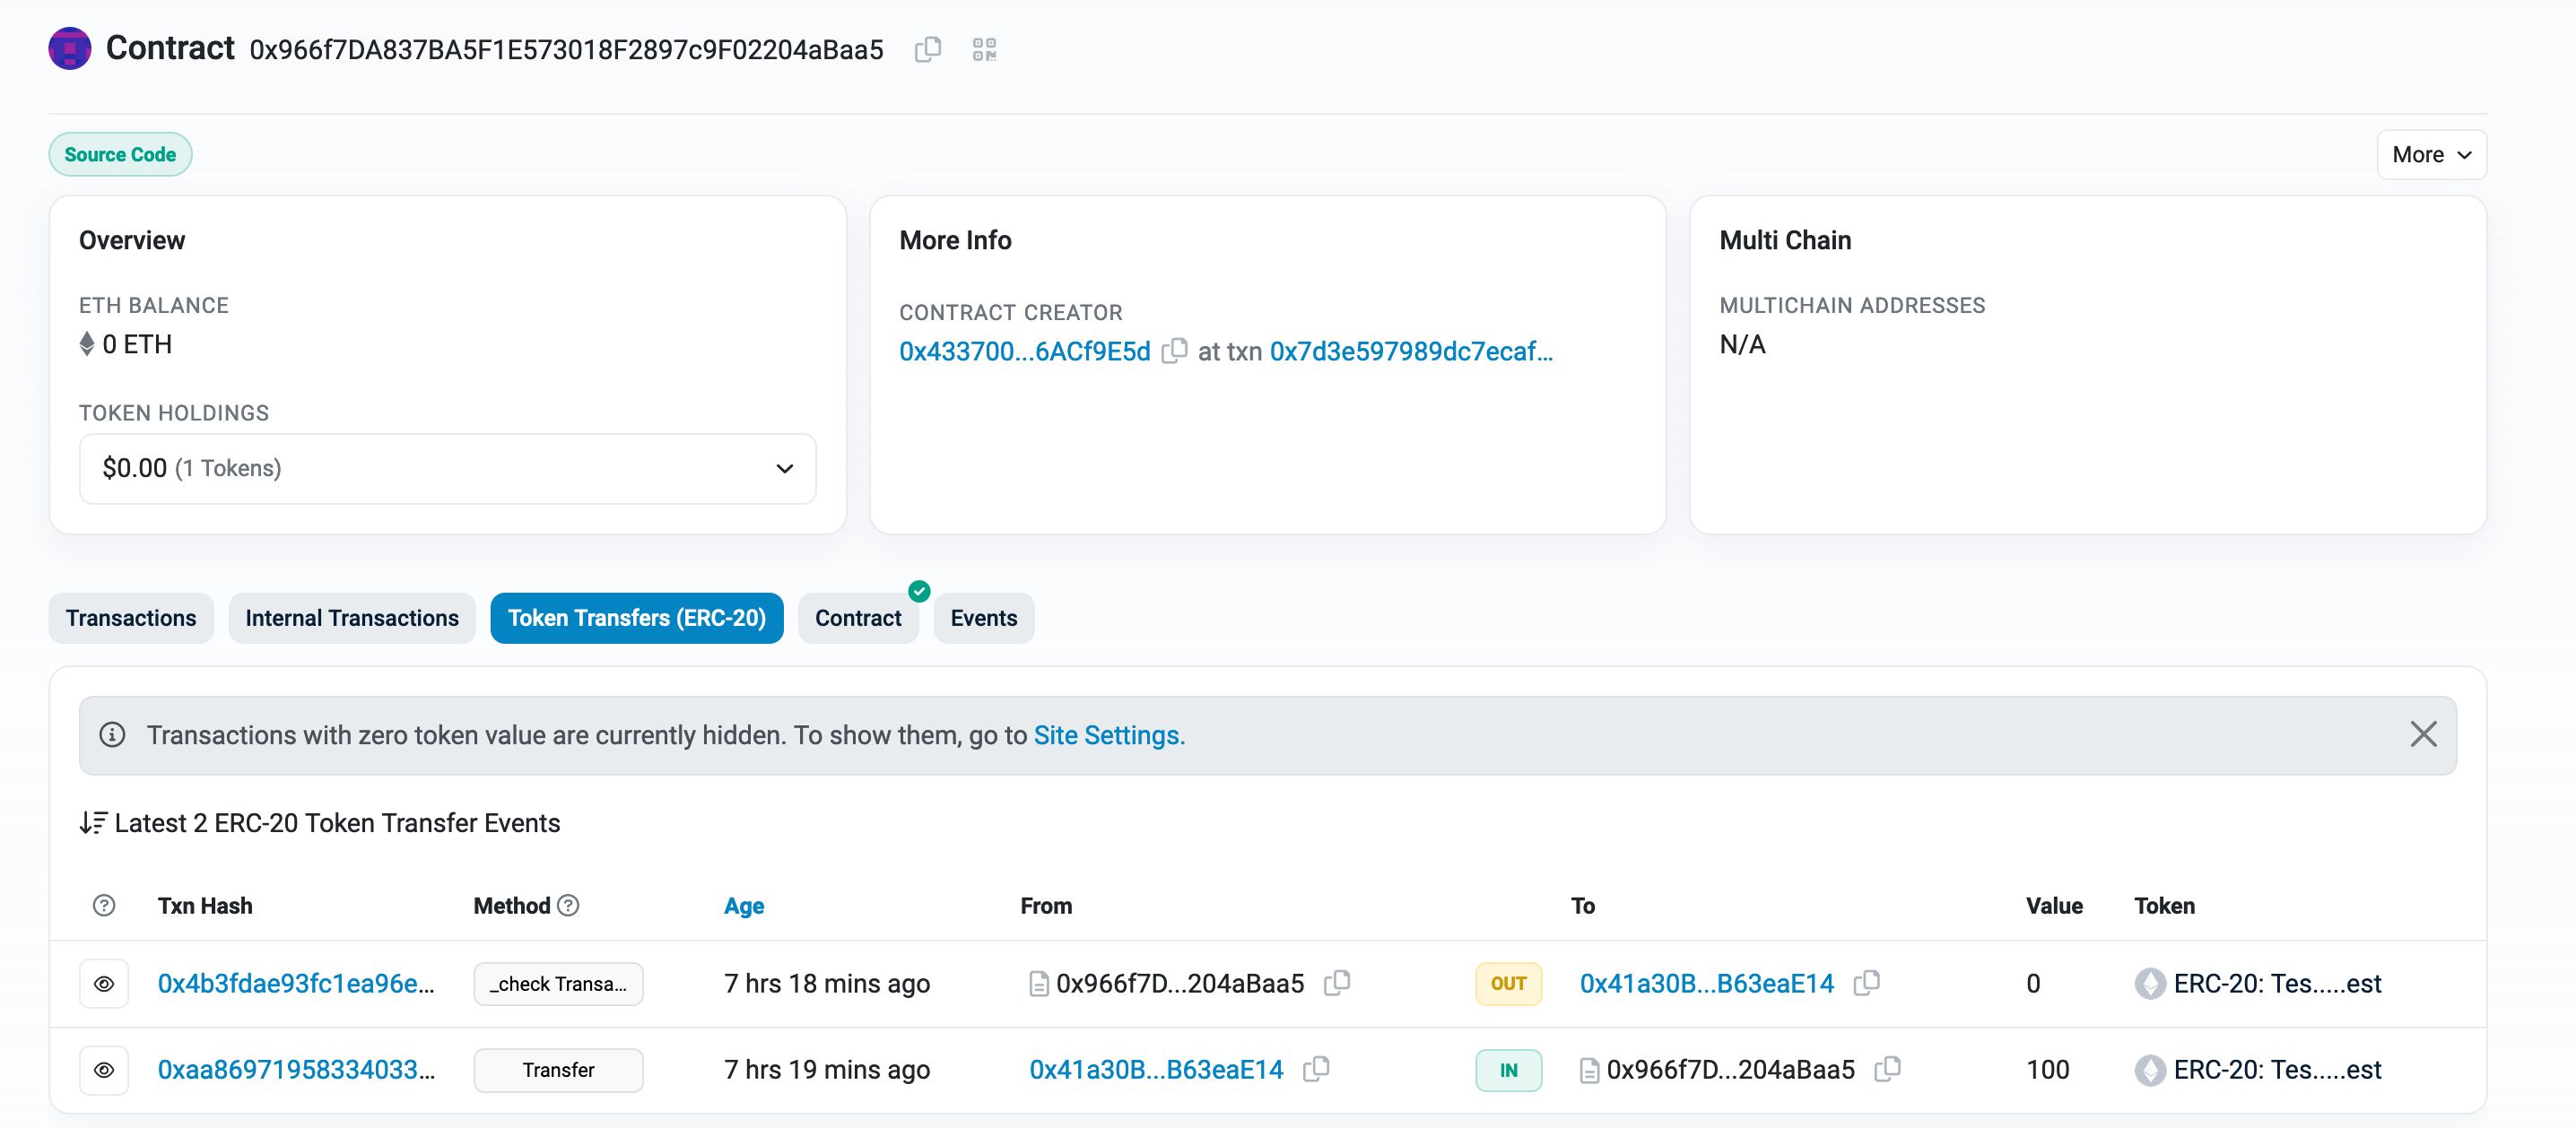Click the Source Code badge
The image size is (2576, 1128).
click(x=120, y=154)
